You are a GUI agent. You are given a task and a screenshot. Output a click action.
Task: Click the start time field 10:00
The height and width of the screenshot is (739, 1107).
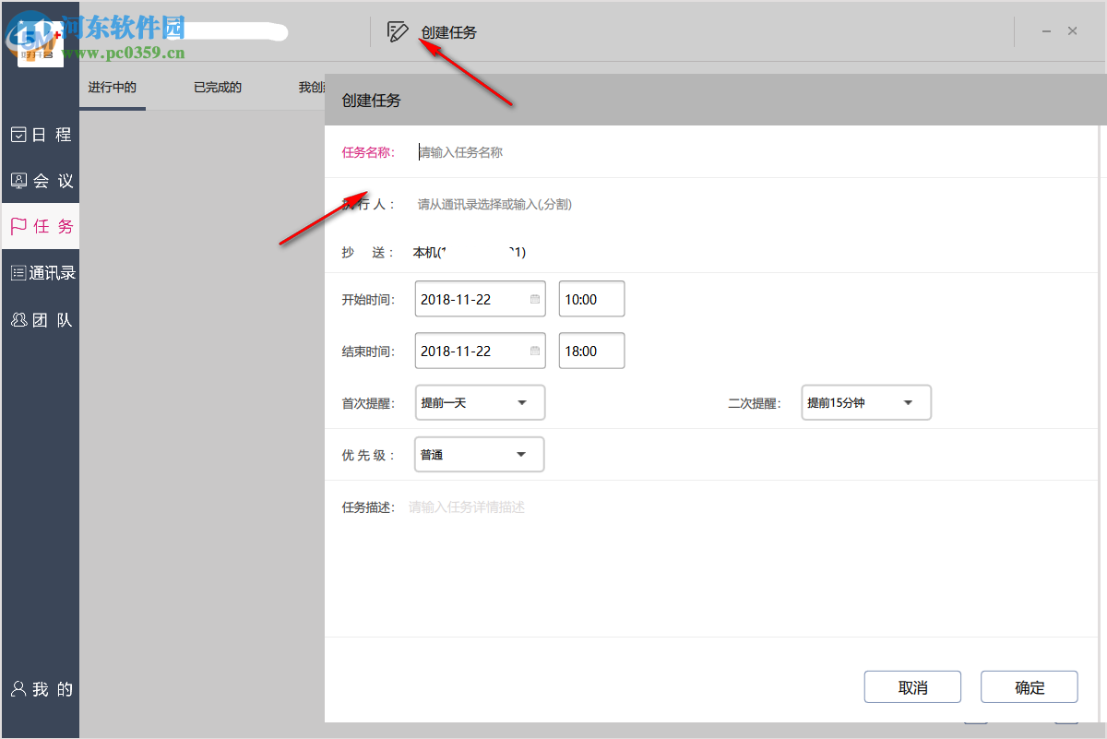click(x=592, y=299)
